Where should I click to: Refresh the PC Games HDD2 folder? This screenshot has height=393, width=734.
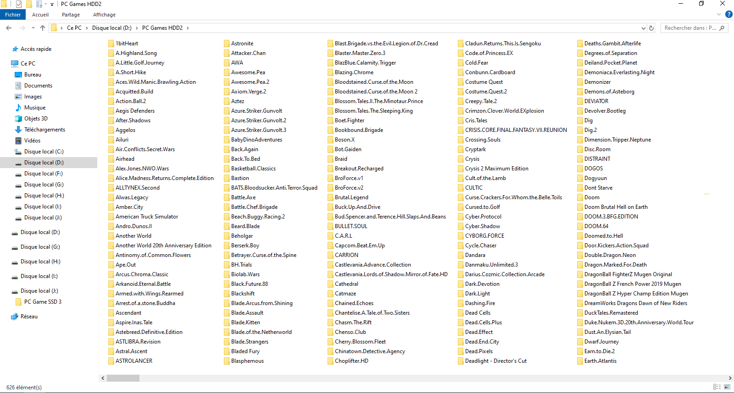[x=651, y=28]
